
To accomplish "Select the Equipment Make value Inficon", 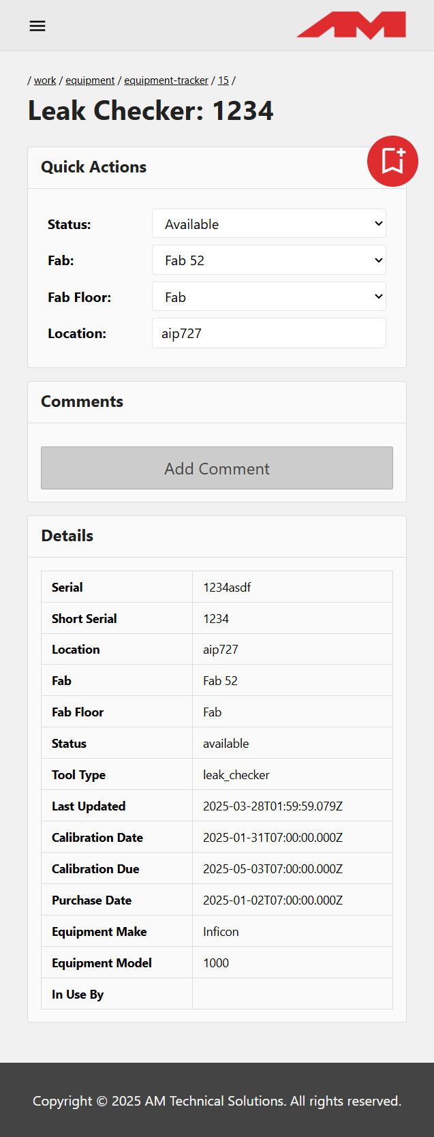I will [x=221, y=932].
